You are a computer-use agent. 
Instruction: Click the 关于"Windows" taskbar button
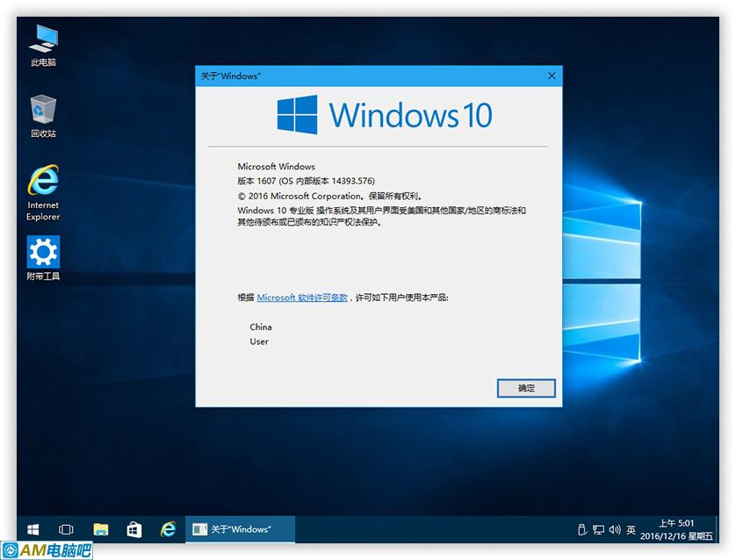[241, 529]
